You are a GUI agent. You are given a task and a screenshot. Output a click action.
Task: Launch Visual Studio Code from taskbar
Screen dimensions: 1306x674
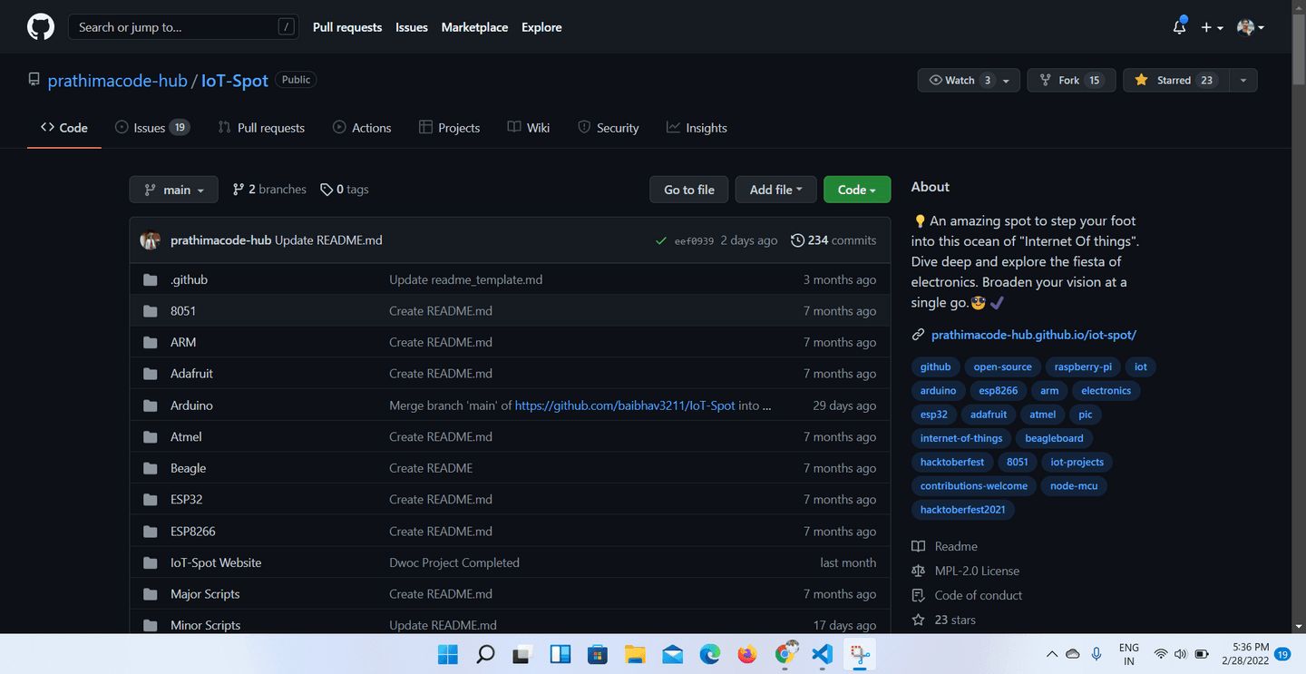click(x=822, y=654)
